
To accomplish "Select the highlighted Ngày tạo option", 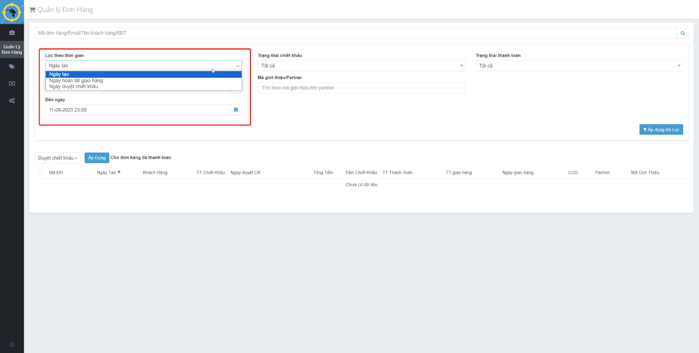I will [59, 75].
